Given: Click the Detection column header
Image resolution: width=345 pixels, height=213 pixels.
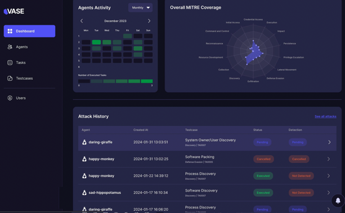Looking at the screenshot, I should click(295, 130).
